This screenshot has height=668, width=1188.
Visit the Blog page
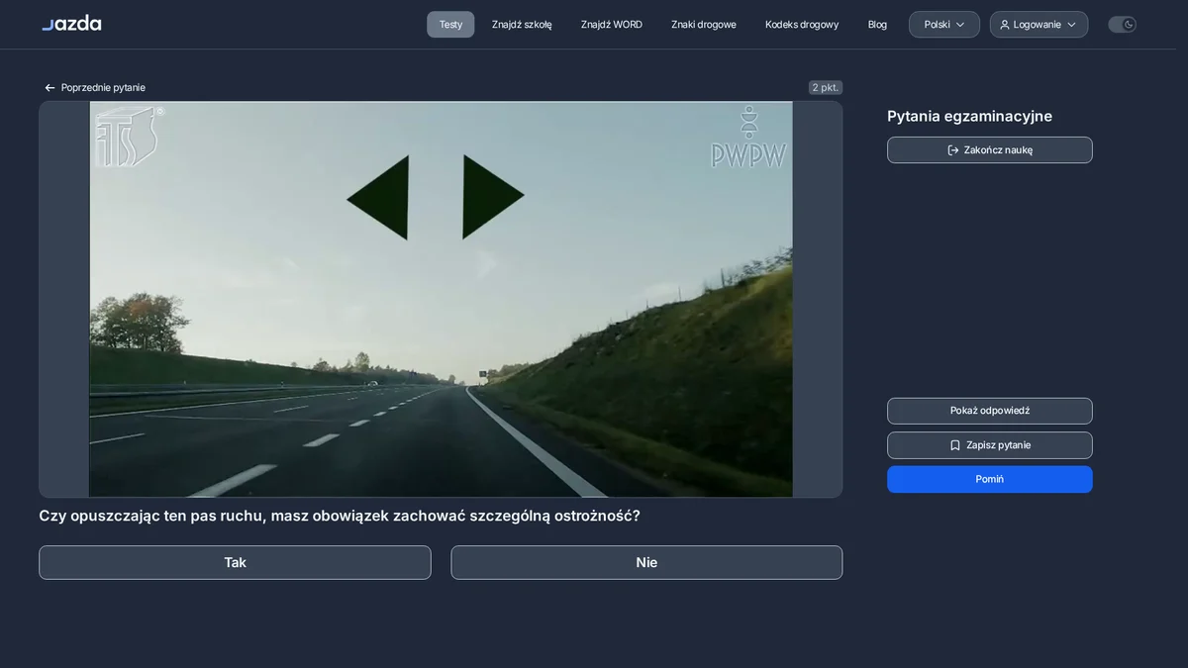(877, 25)
